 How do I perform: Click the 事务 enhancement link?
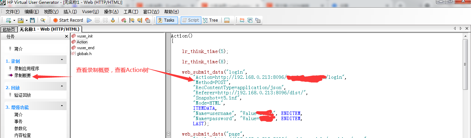point(19,121)
